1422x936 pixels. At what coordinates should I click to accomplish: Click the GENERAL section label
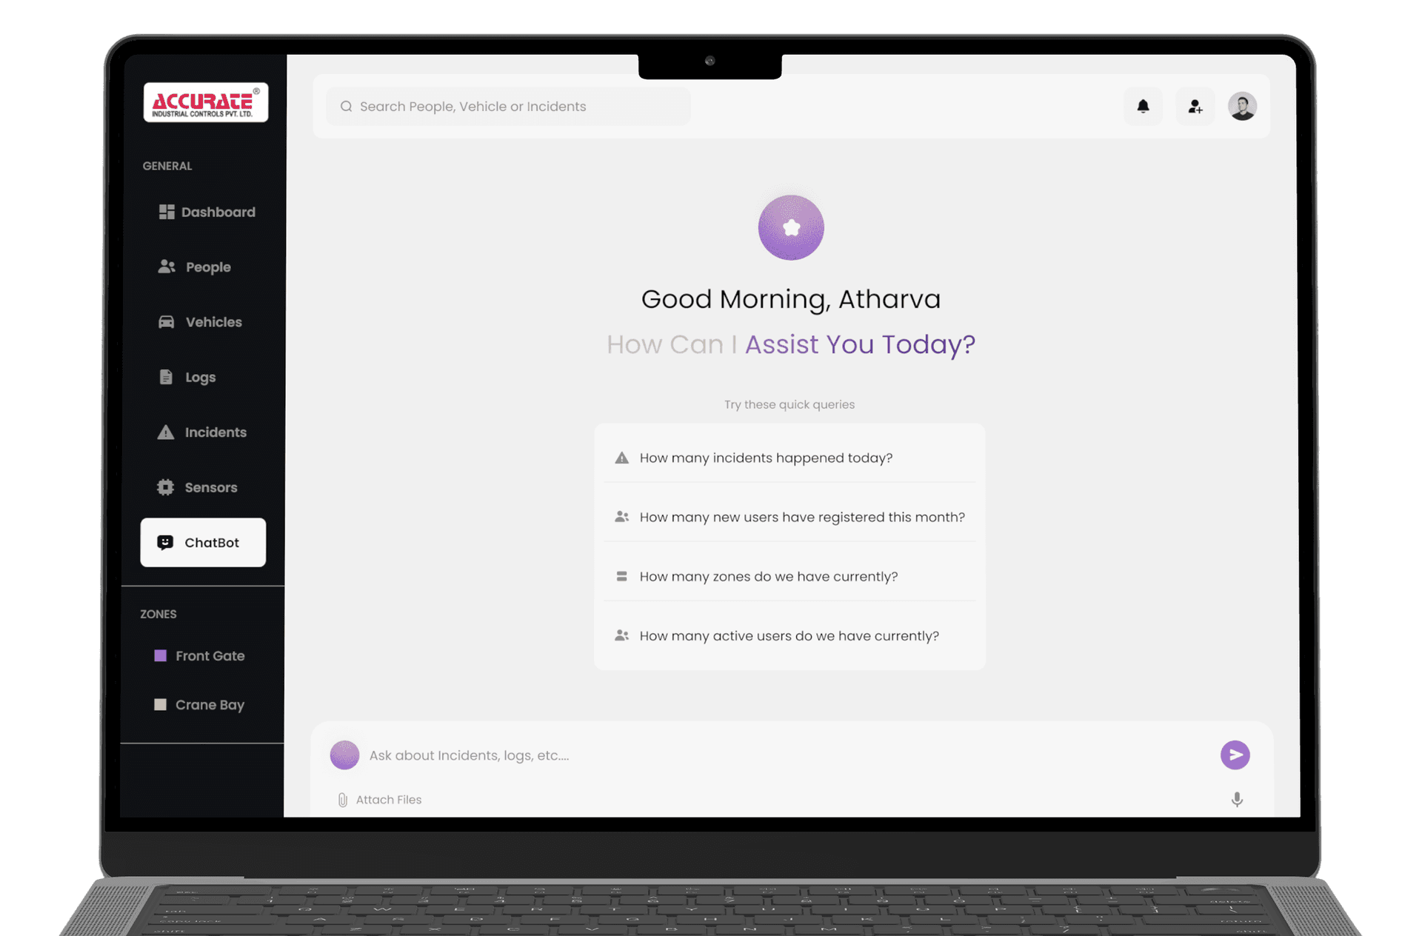click(167, 166)
